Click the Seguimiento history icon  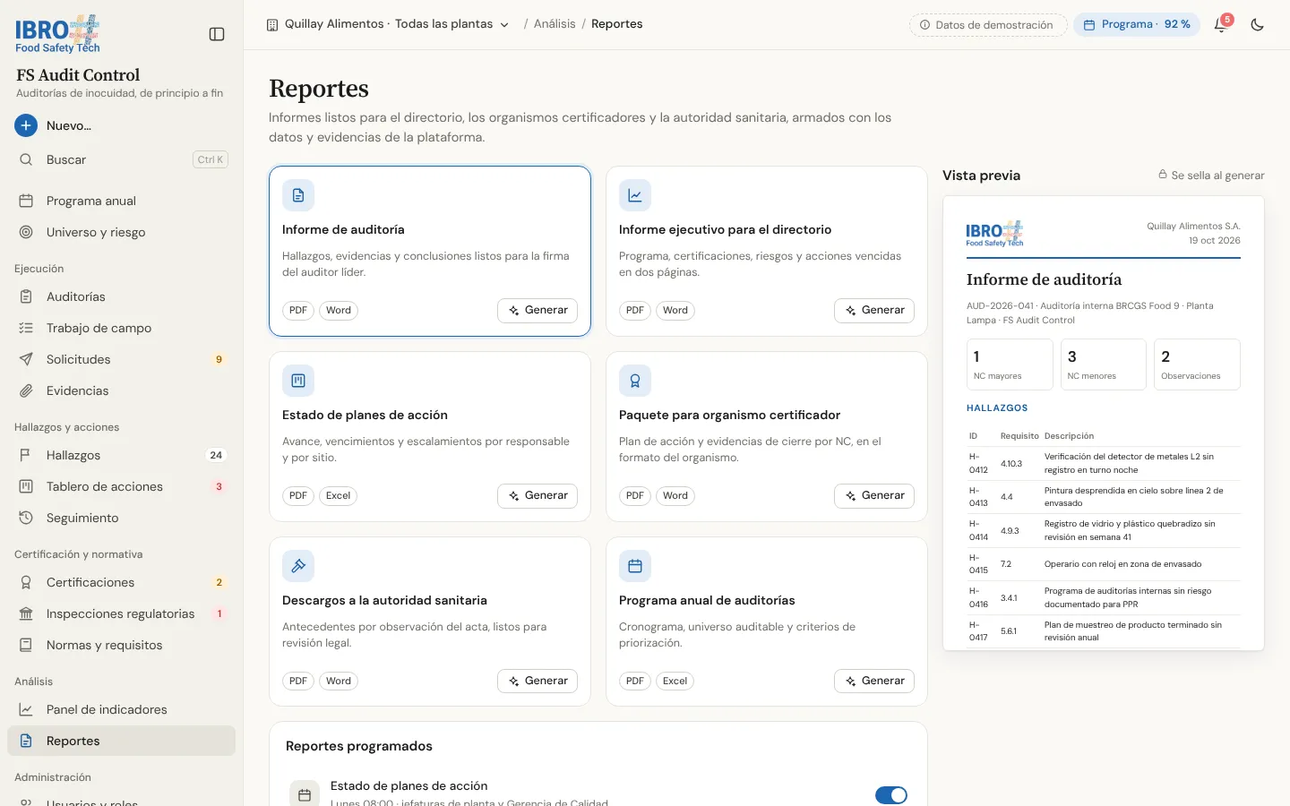(x=26, y=518)
